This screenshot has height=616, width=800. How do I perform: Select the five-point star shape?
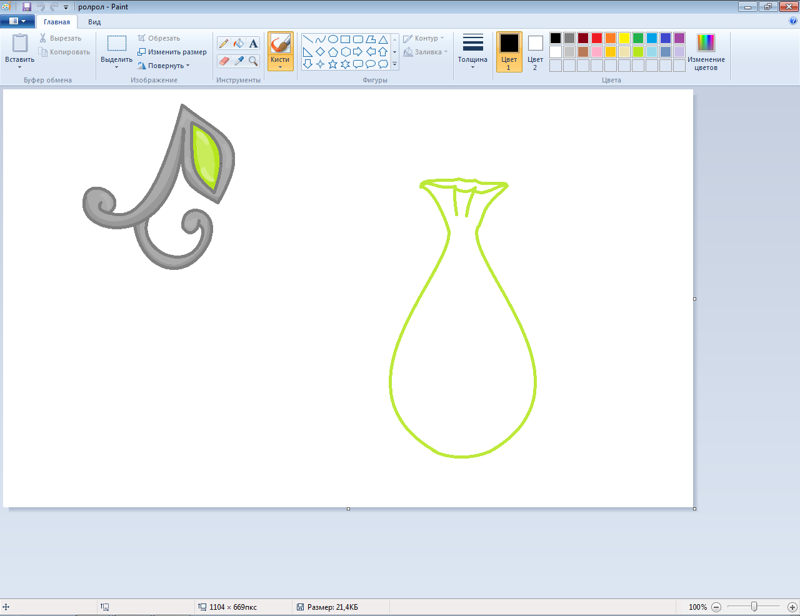[332, 64]
